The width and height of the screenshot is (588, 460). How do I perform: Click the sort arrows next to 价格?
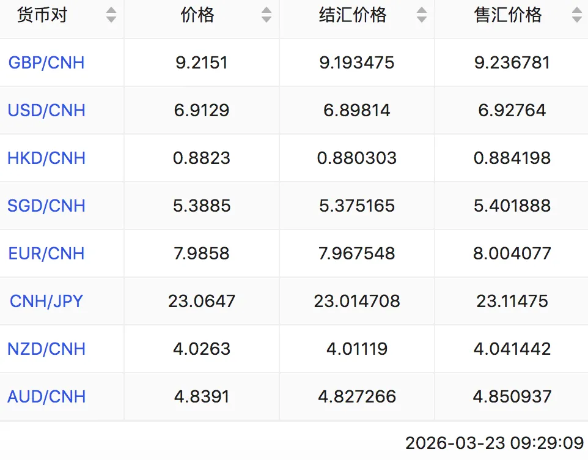point(266,15)
